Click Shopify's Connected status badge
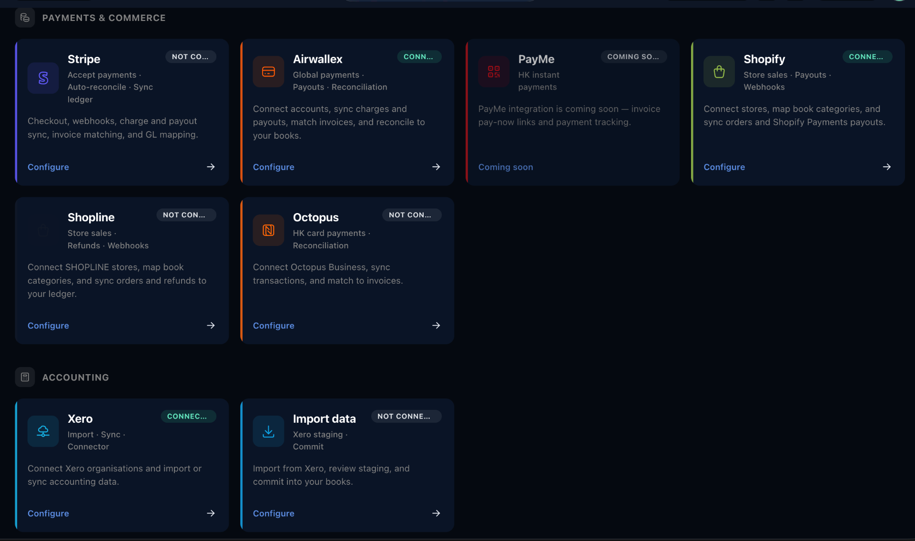 pyautogui.click(x=867, y=57)
